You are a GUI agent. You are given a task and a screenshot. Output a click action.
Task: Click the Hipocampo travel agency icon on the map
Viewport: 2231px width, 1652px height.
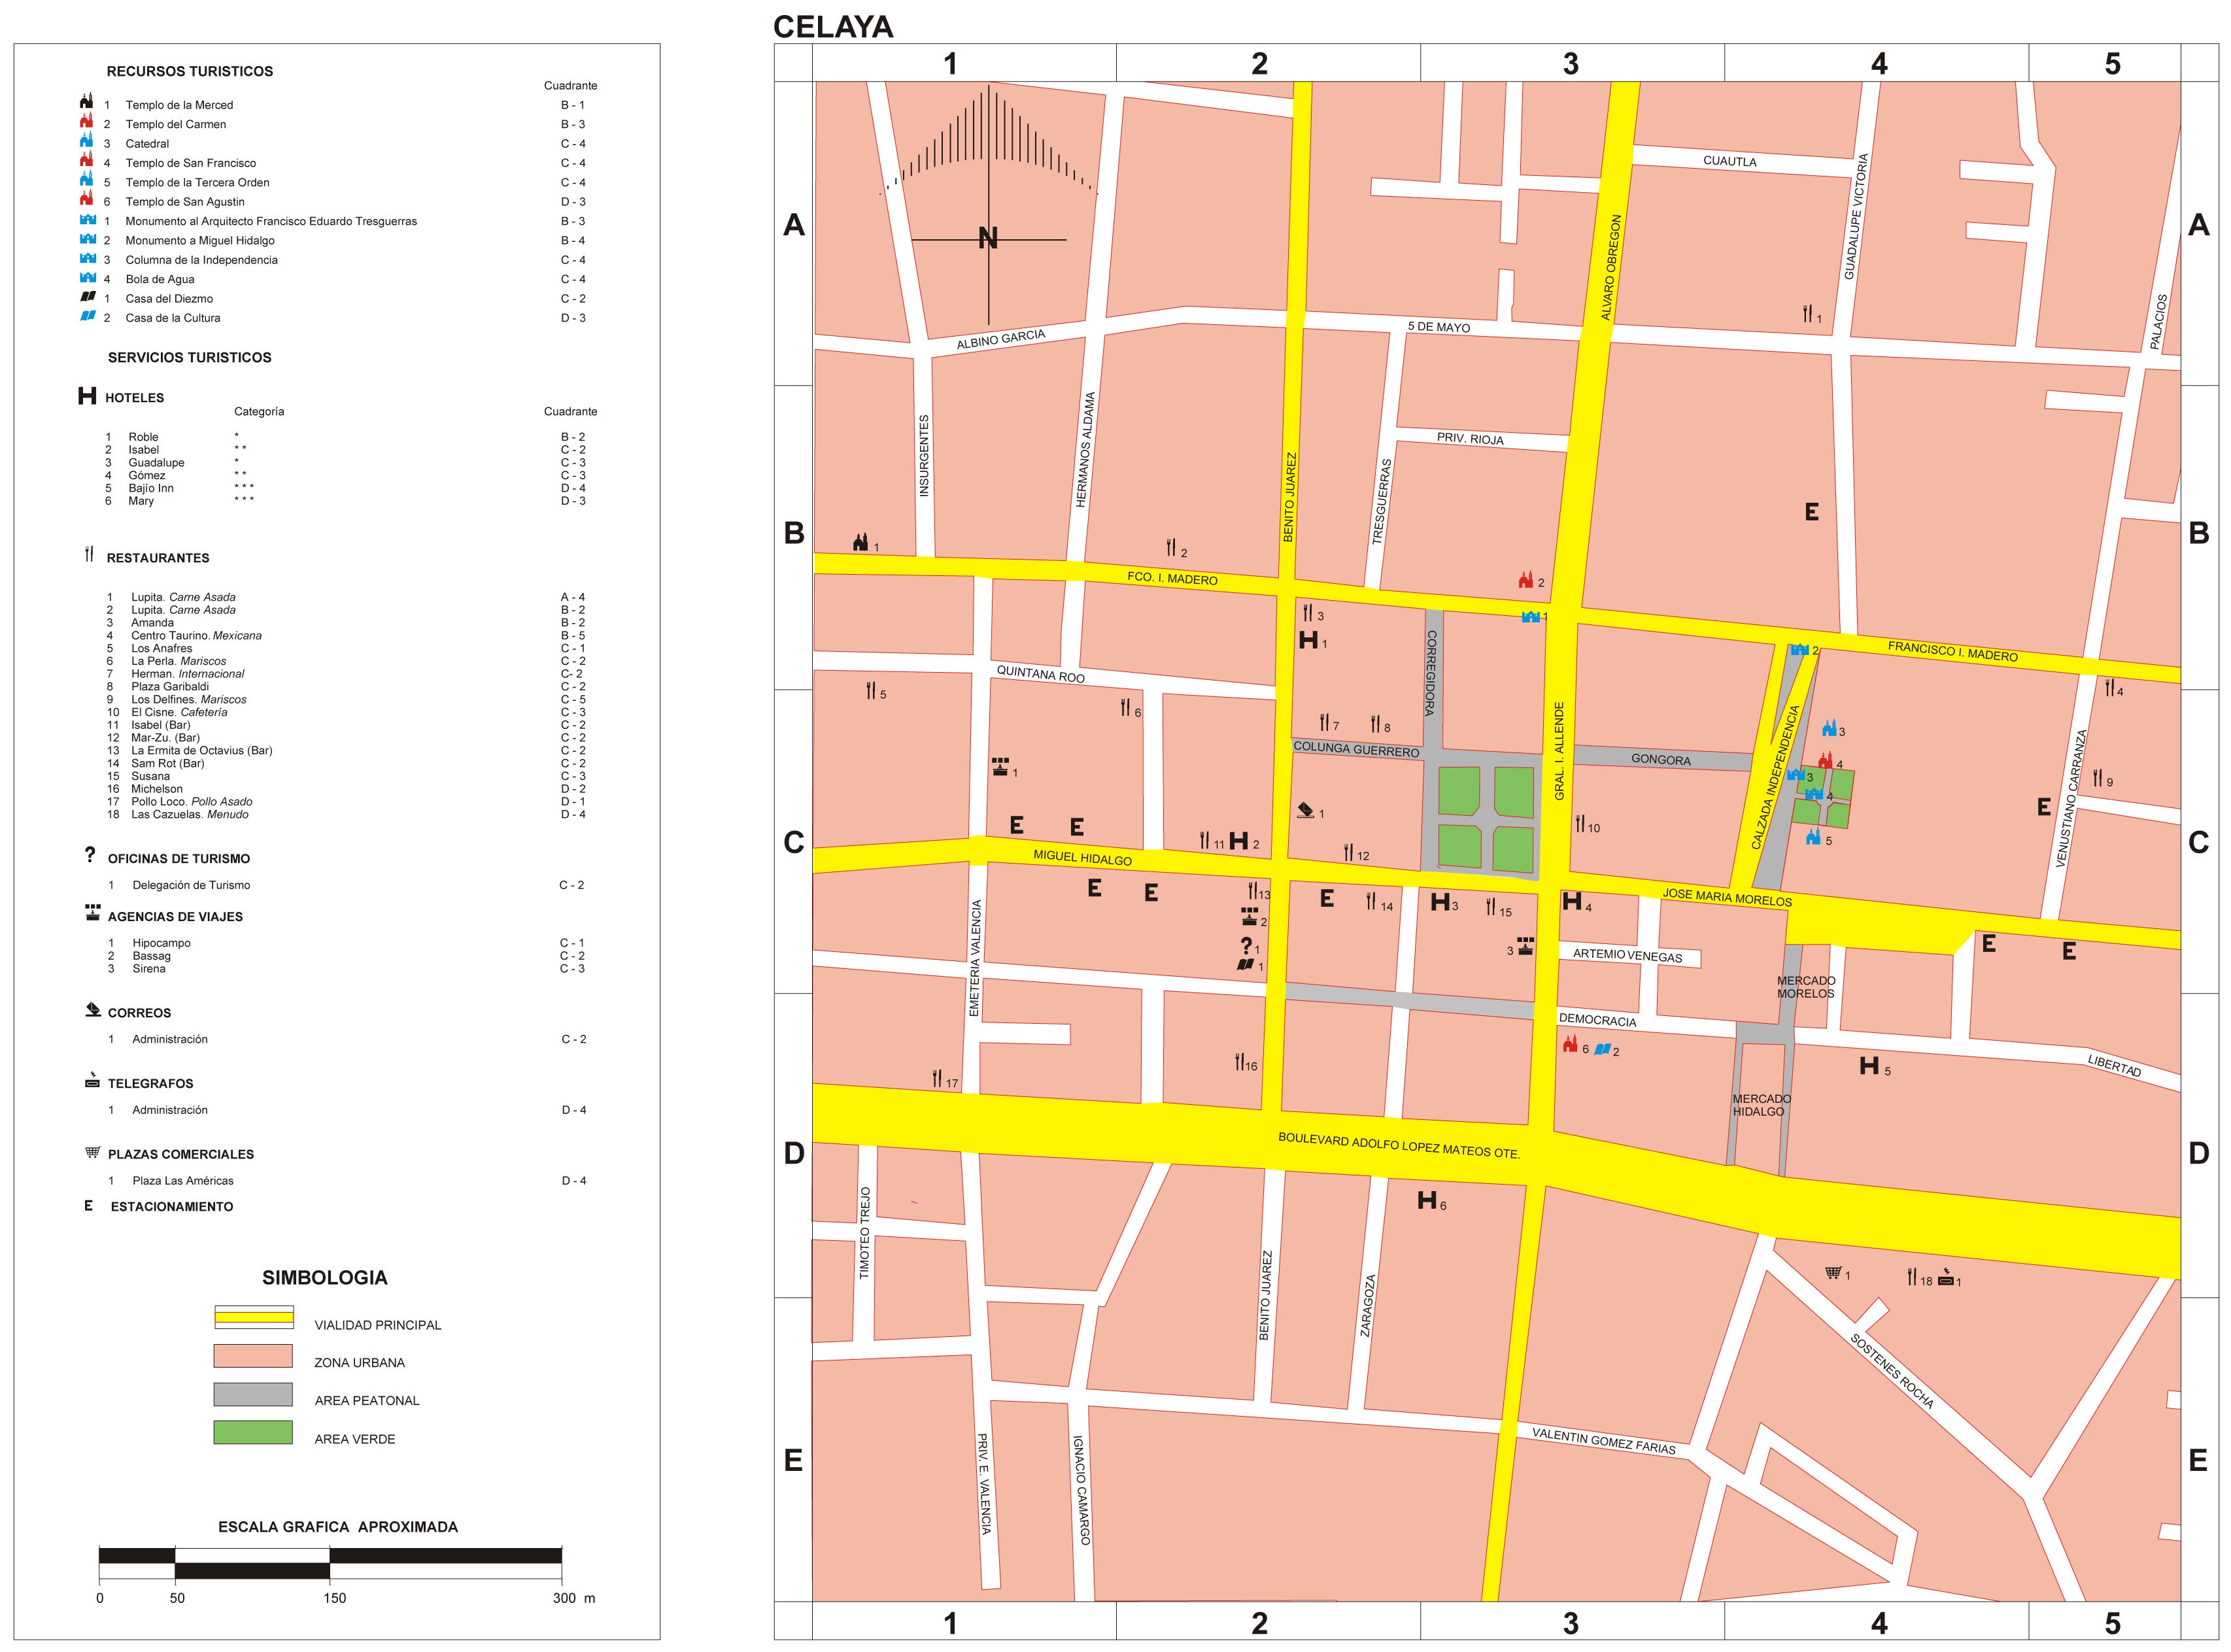(x=1000, y=767)
